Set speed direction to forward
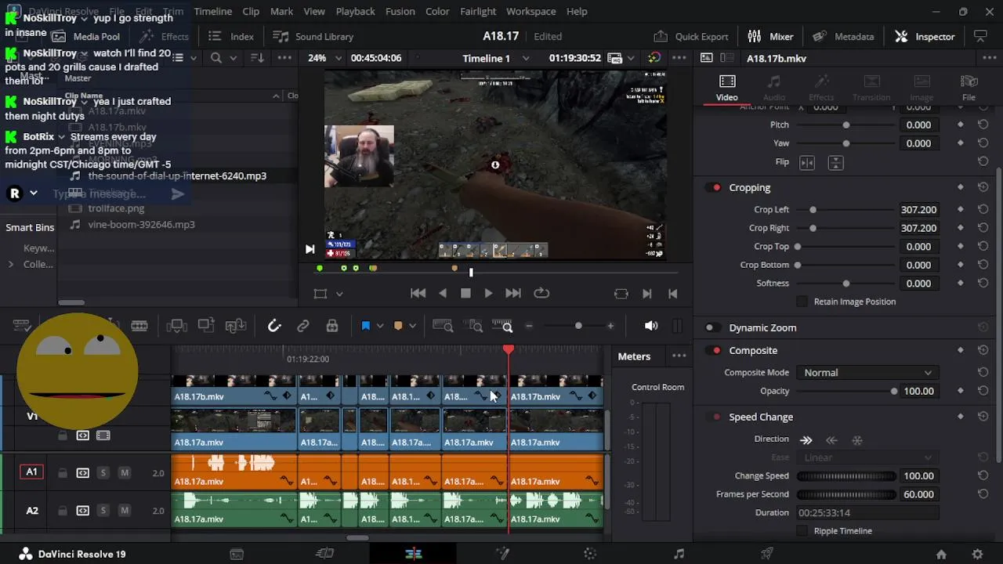The image size is (1003, 564). (x=806, y=440)
